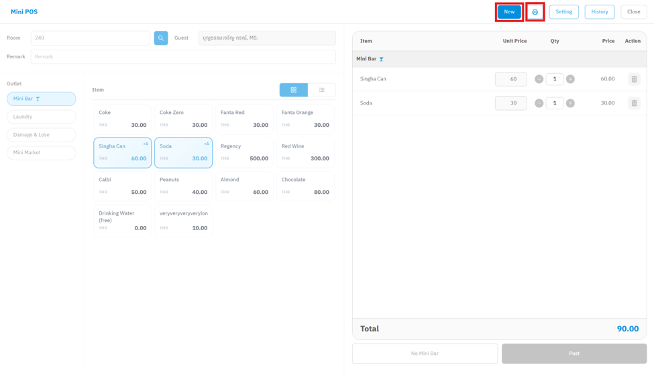Click the Room number field
The image size is (654, 371).
tap(90, 38)
